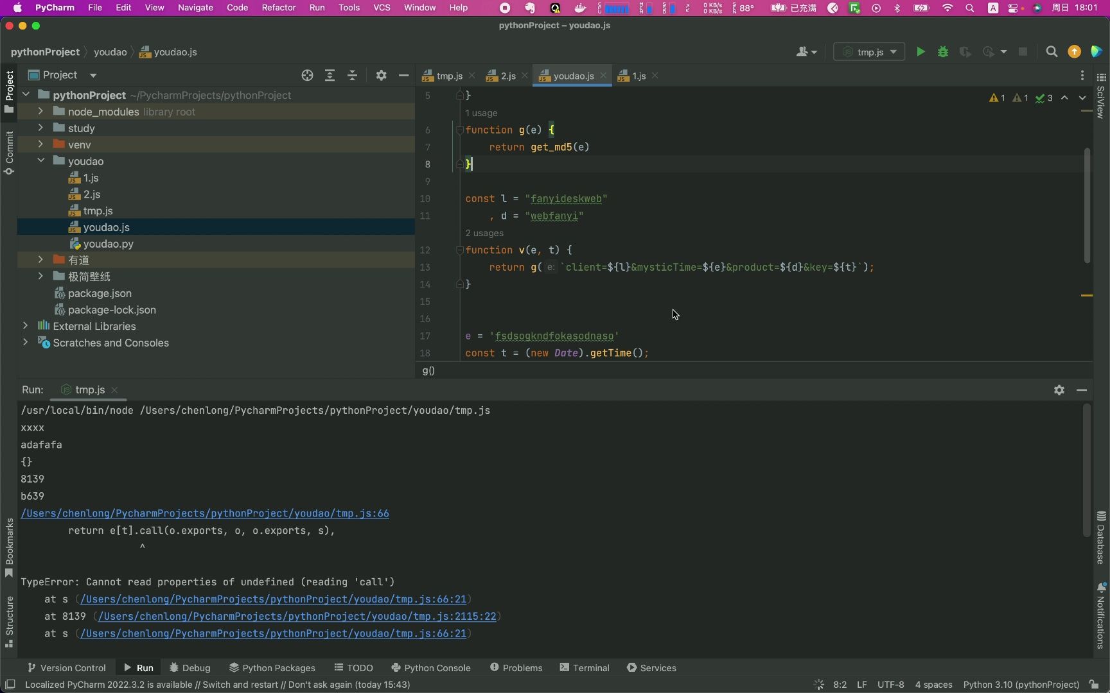1110x693 pixels.
Task: Open the Commit tool window sidebar
Action: tap(9, 153)
